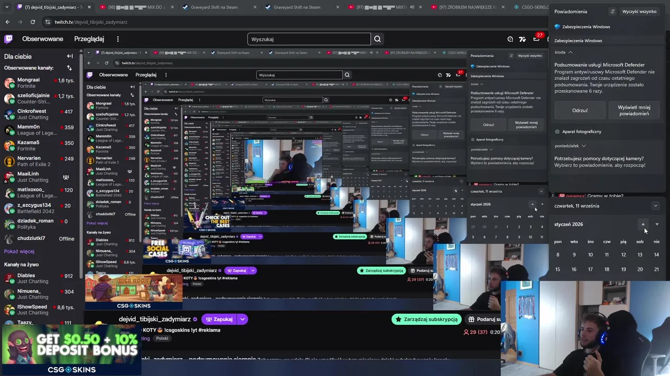This screenshot has width=670, height=376.
Task: Open Mamm0n's channel avatar
Action: [x=9, y=130]
